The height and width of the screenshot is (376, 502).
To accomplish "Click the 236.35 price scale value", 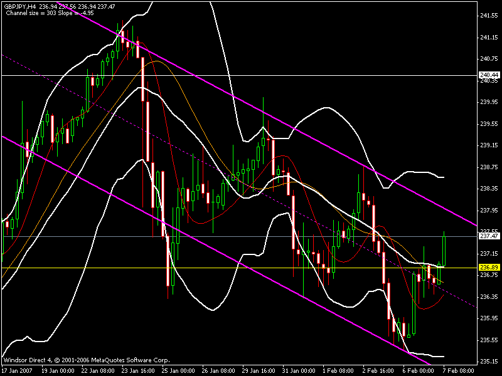I will click(x=489, y=296).
